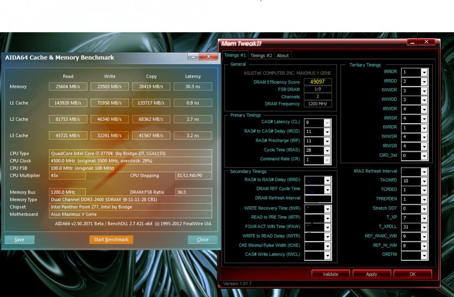This screenshot has width=454, height=297.
Task: Open CAS# Write Latency (tWCL) dropdown
Action: tap(327, 255)
